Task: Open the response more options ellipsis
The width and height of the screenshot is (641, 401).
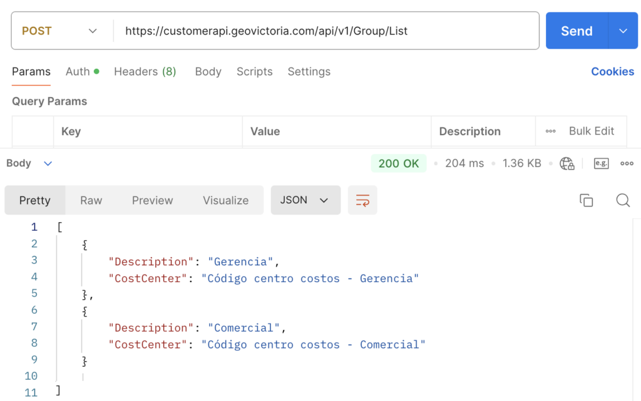Action: pyautogui.click(x=627, y=163)
